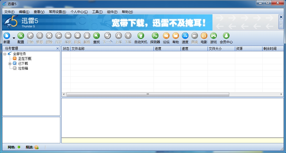The width and height of the screenshot is (286, 153).
Task: Open the 探测器 FTP explorer icon
Action: click(155, 36)
